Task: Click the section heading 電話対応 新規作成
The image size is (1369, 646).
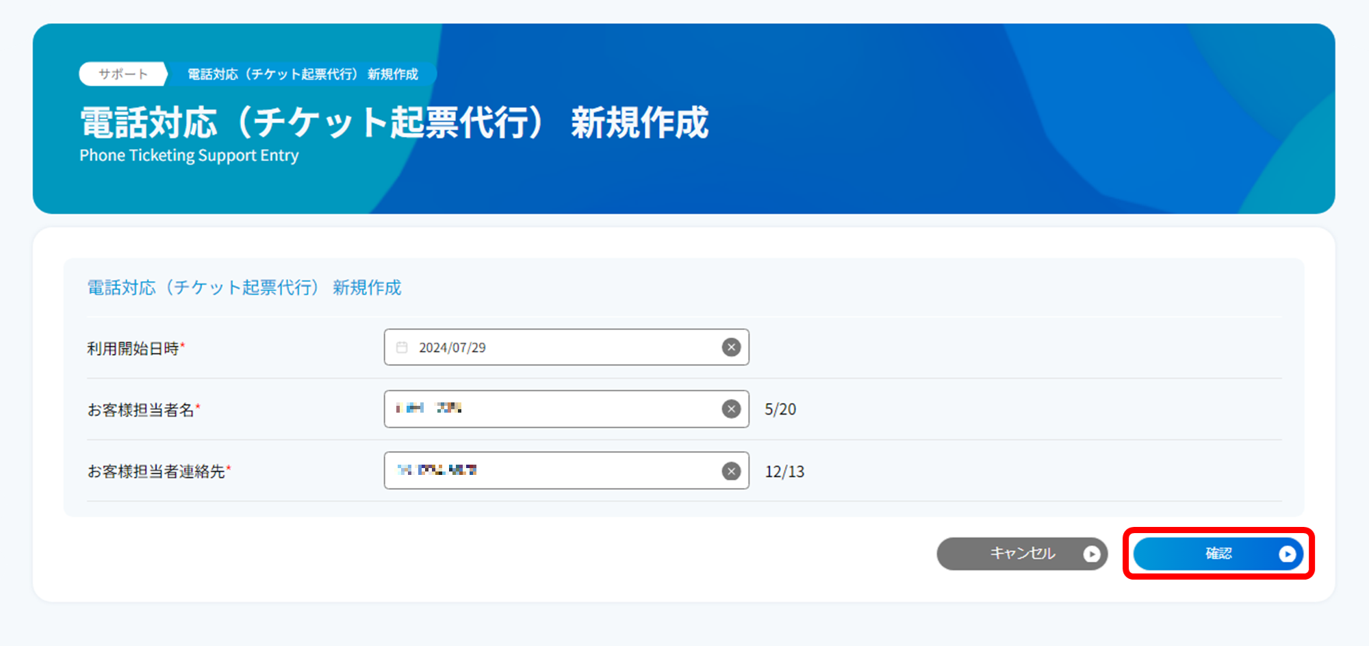Action: (x=244, y=287)
